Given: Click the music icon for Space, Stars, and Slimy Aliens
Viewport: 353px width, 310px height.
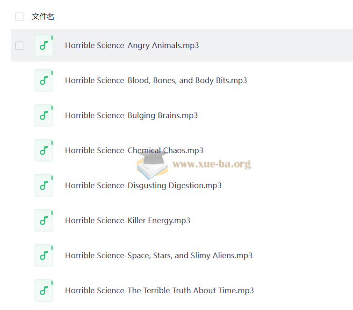Looking at the screenshot, I should (44, 255).
